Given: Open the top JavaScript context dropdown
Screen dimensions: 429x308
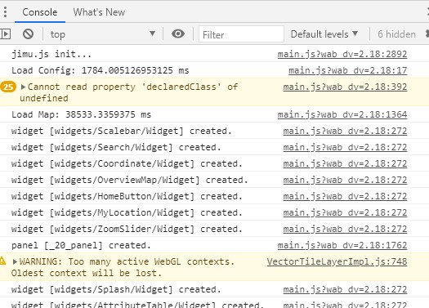Looking at the screenshot, I should (103, 34).
